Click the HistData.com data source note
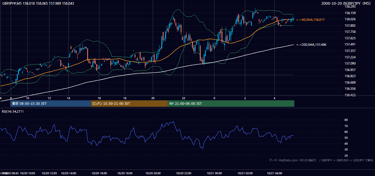The width and height of the screenshot is (375, 176). 321,160
